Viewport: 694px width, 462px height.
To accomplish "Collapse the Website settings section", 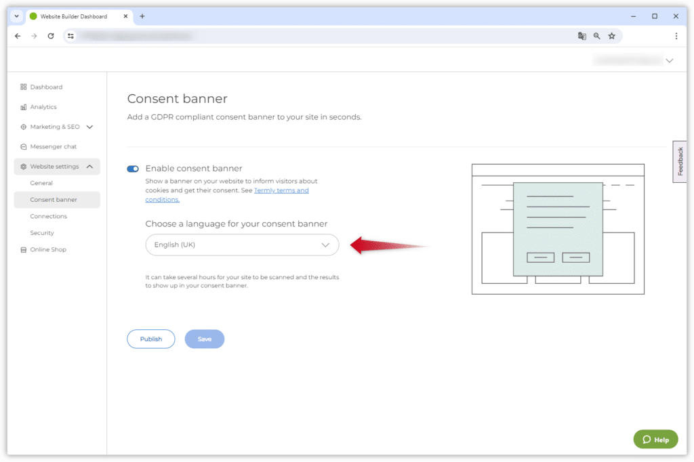I will [89, 167].
